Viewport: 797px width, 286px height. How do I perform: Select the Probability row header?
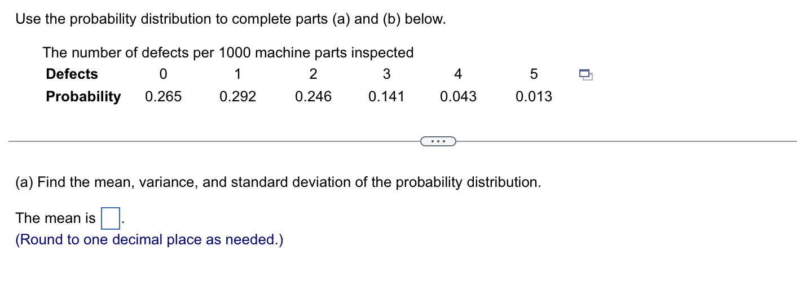click(x=83, y=97)
